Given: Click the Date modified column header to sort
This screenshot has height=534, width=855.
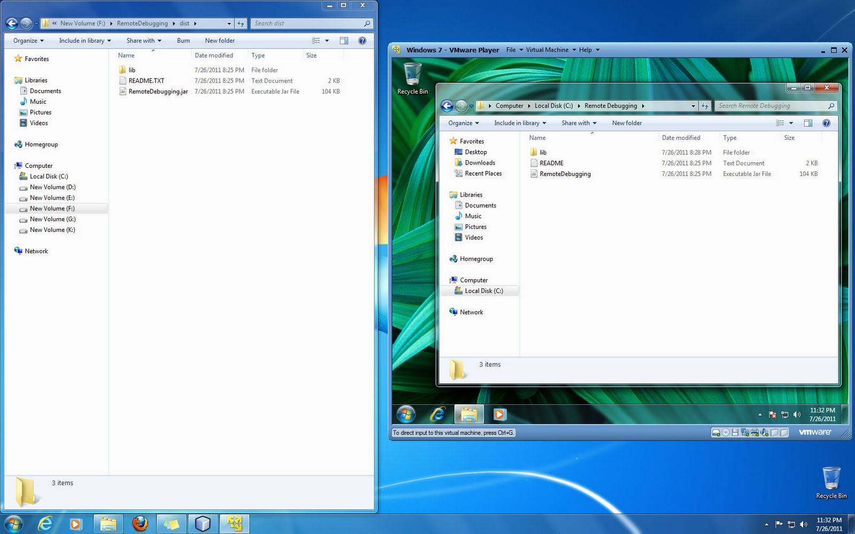Looking at the screenshot, I should 214,55.
